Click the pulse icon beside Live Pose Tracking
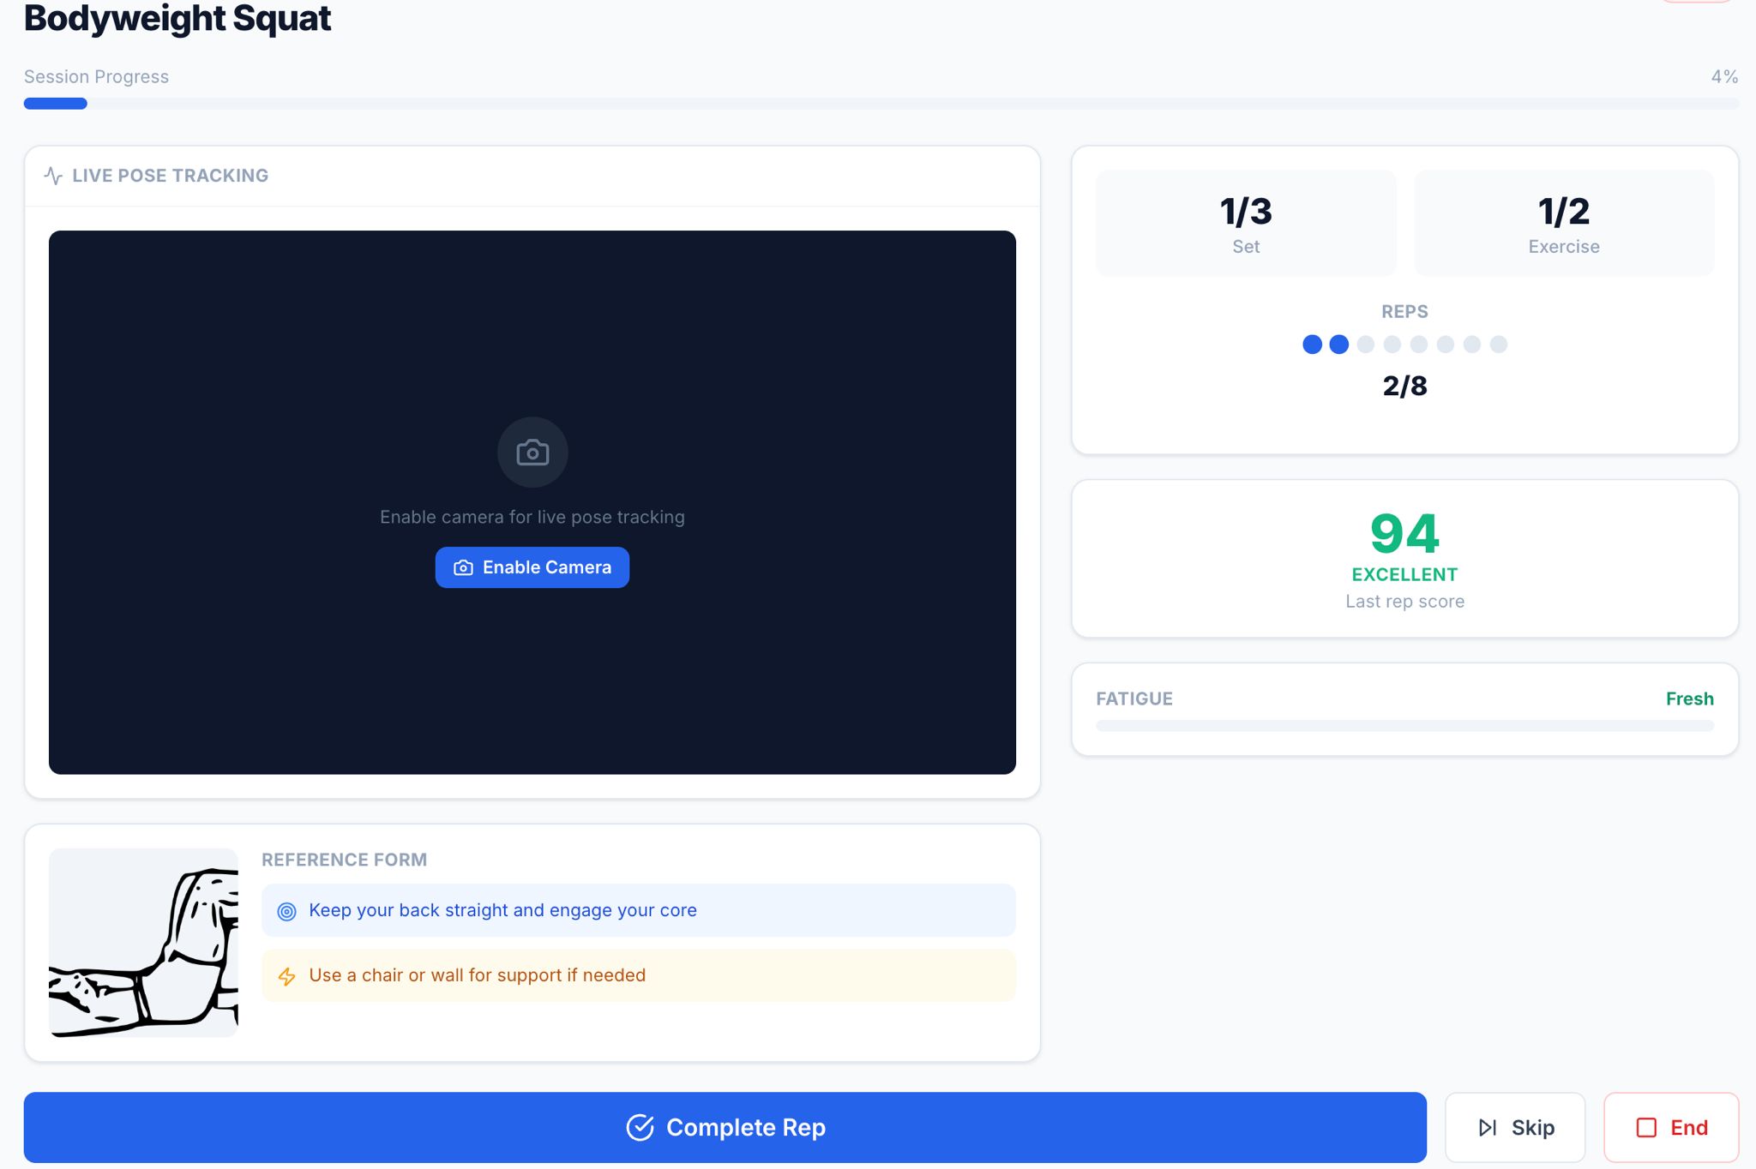Viewport: 1756px width, 1169px height. pos(53,176)
